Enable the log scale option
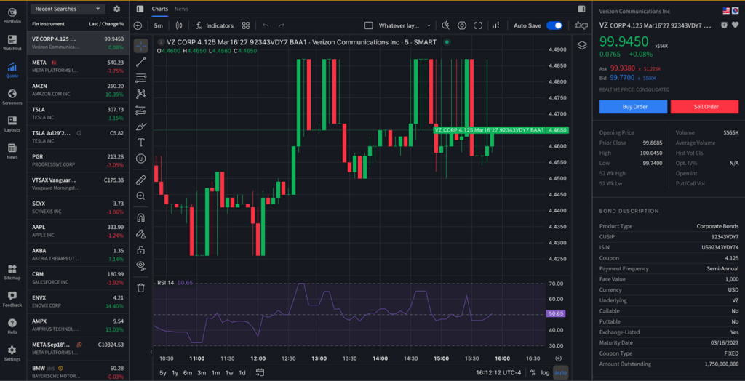This screenshot has width=745, height=381. [545, 372]
